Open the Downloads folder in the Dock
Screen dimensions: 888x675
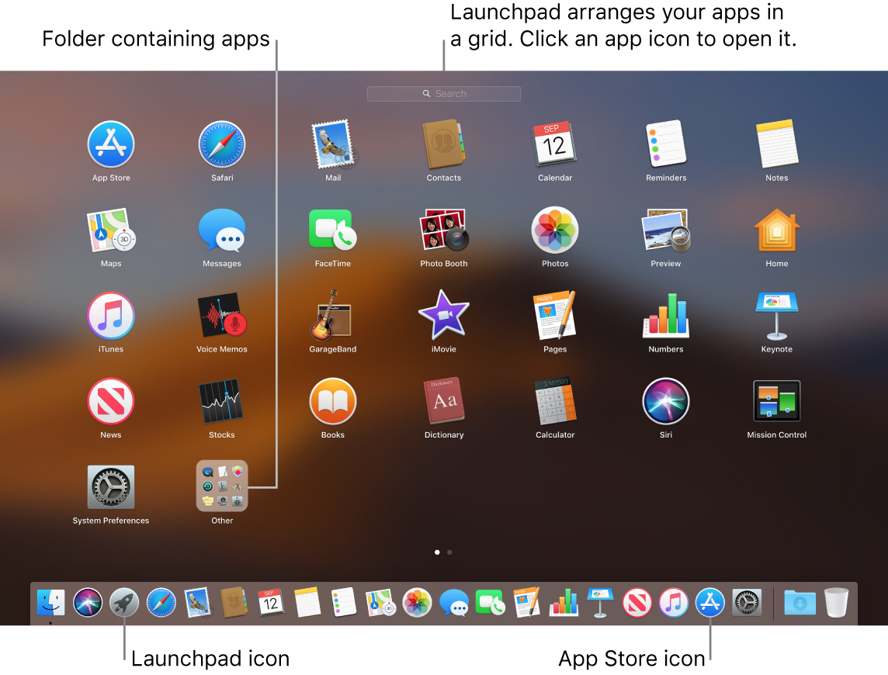pos(800,602)
